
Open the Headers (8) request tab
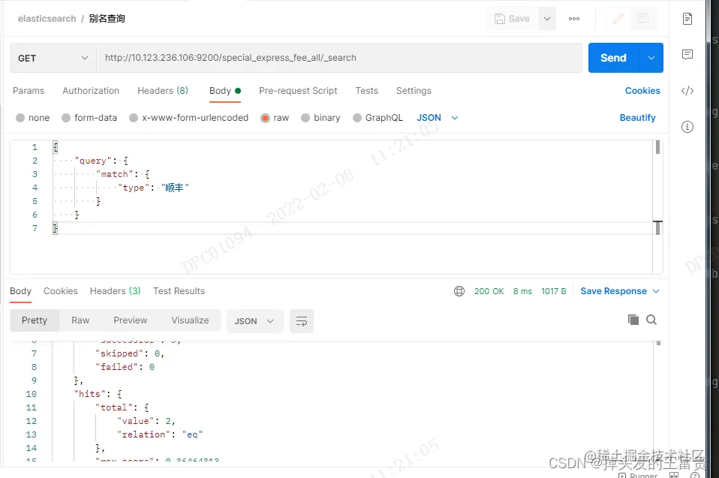163,91
